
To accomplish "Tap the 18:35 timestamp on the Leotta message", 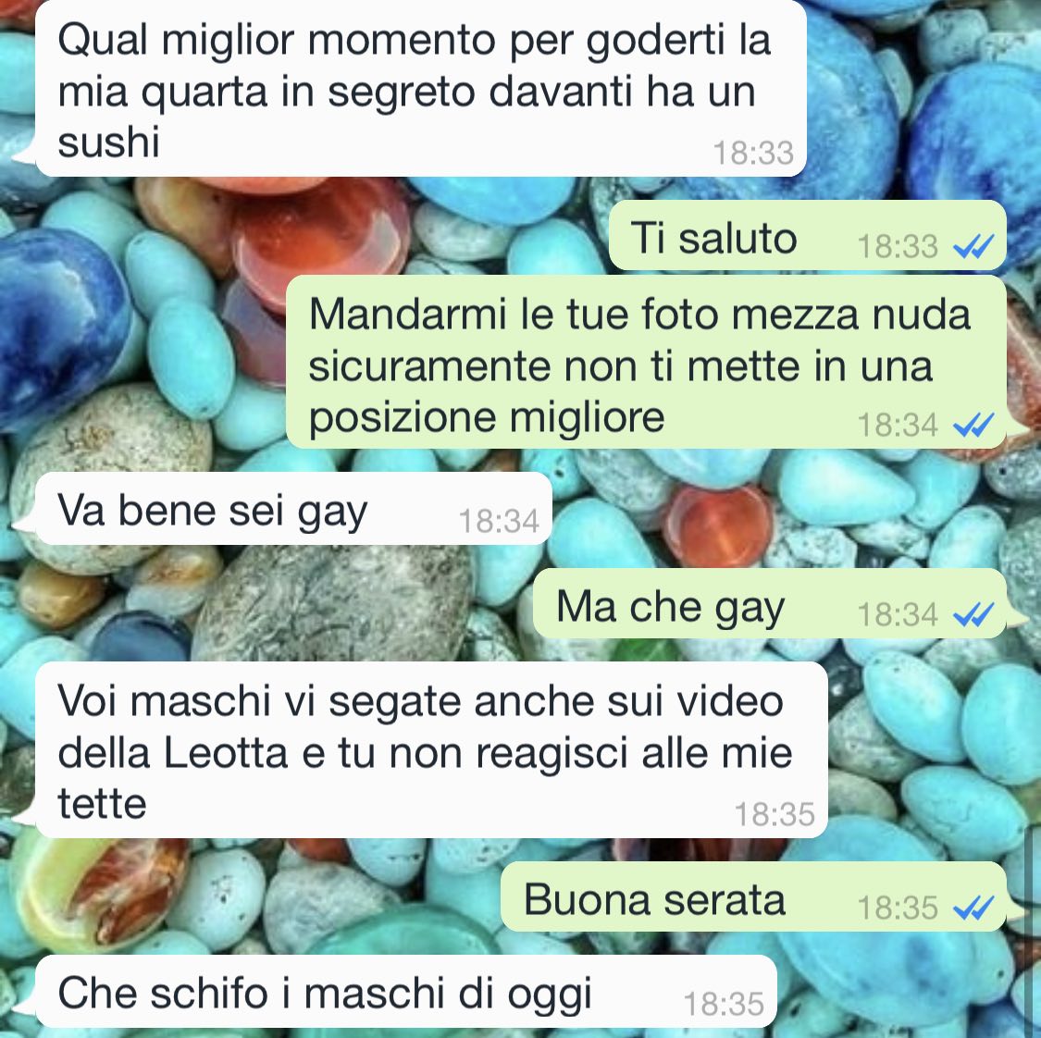I will coord(775,814).
